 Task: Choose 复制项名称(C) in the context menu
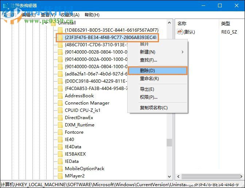(157, 108)
